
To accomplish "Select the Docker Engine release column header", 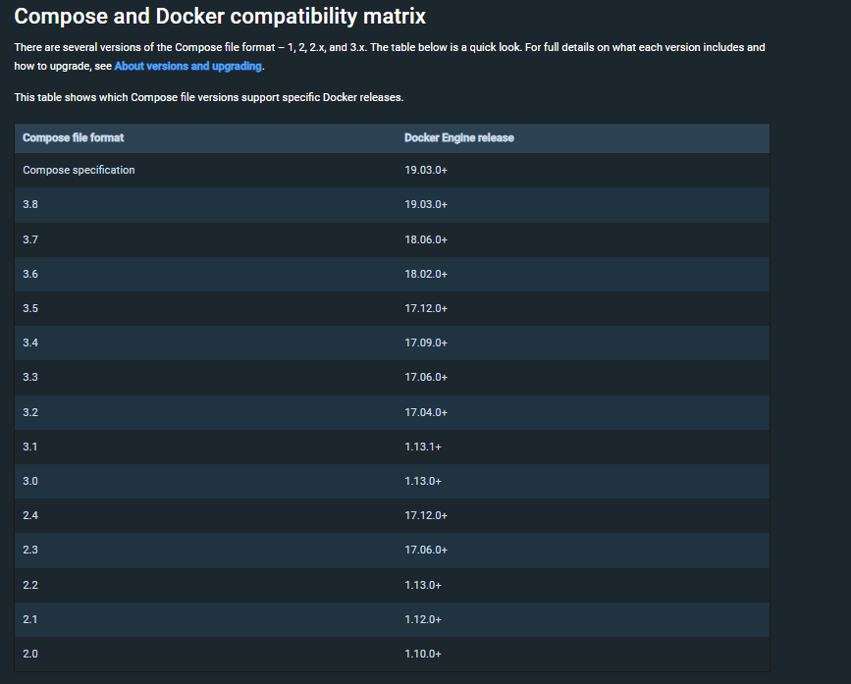I will tap(458, 137).
